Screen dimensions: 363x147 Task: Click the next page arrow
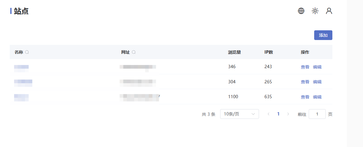pos(288,114)
